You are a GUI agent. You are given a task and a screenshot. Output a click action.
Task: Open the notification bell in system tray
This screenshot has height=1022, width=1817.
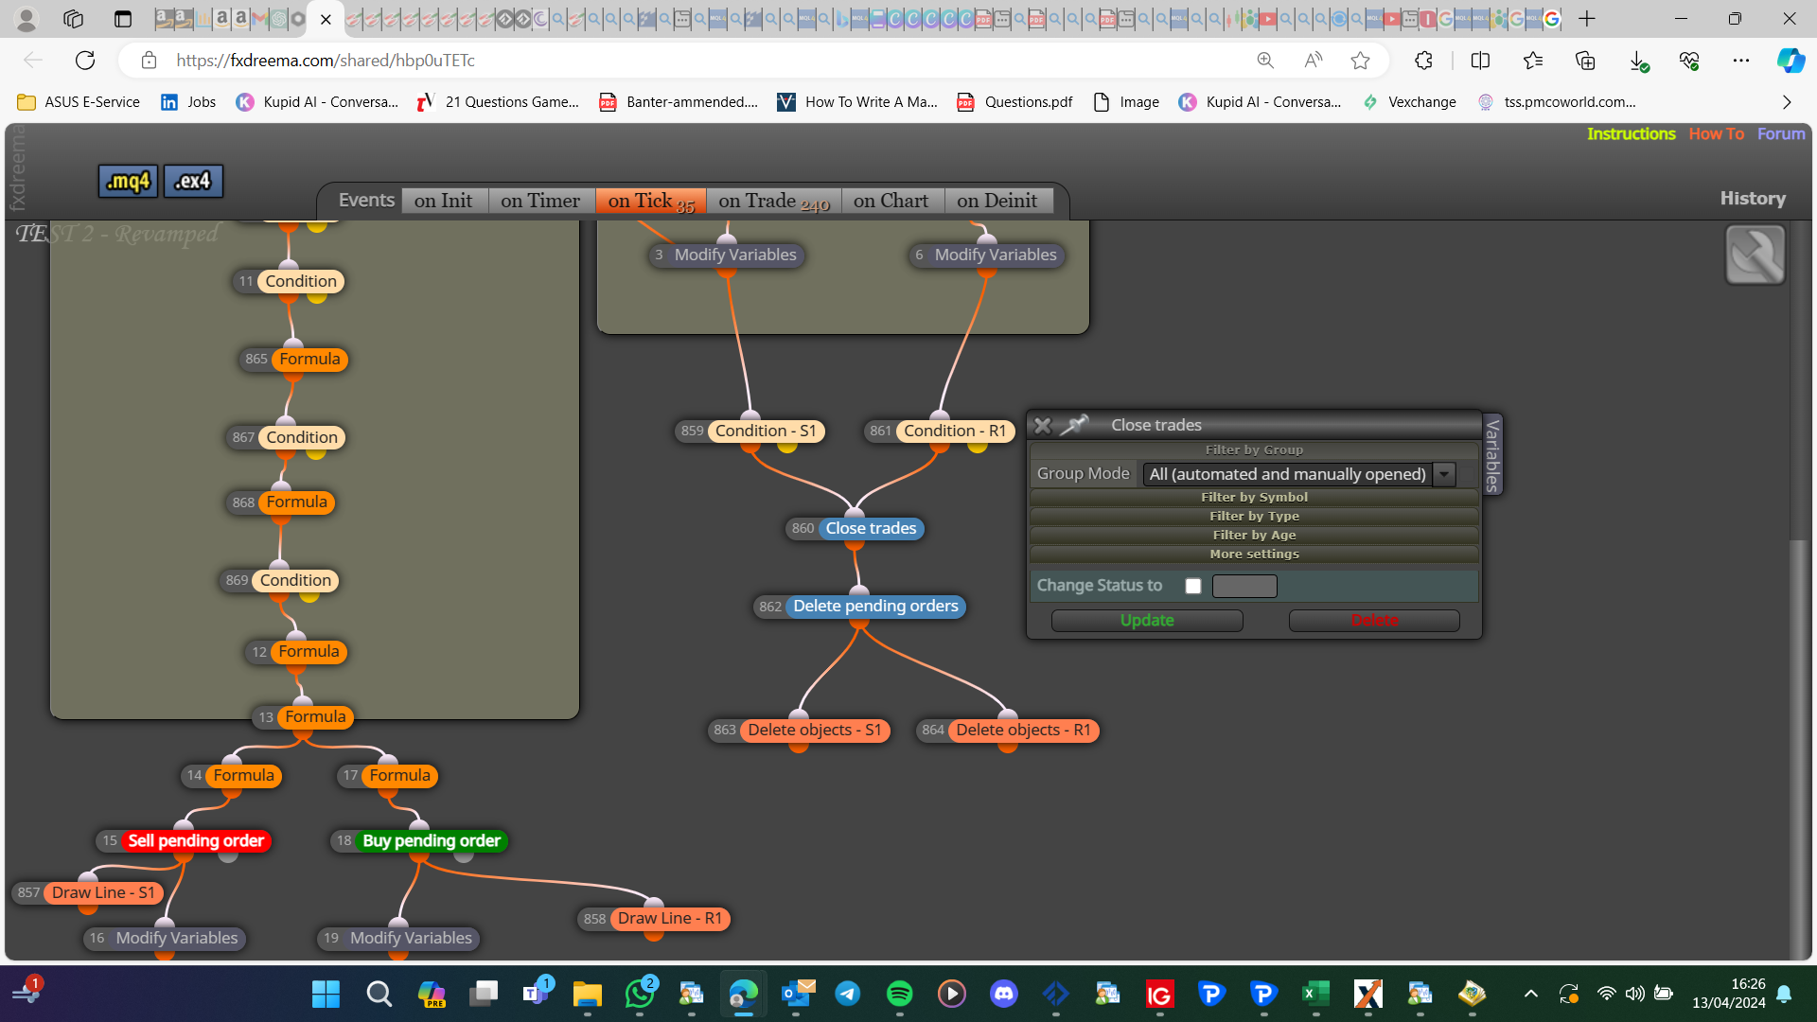(x=1784, y=994)
